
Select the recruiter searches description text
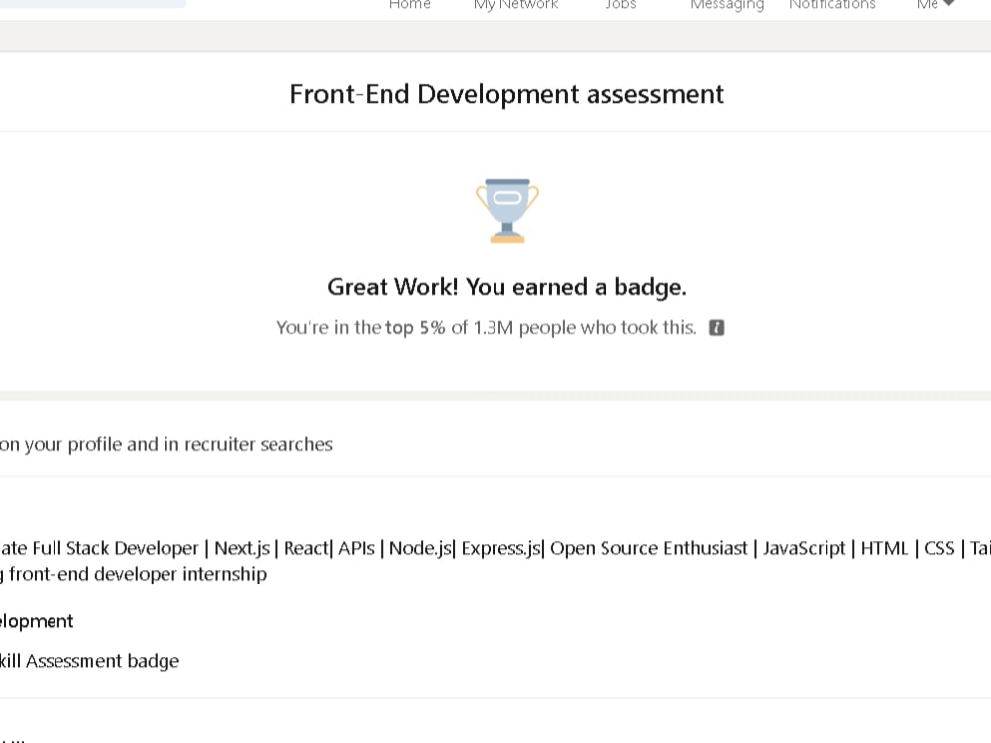pos(165,444)
